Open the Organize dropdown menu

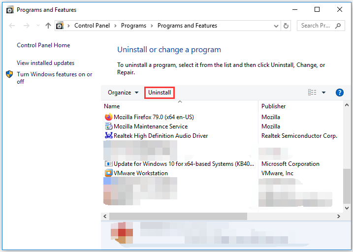[123, 93]
